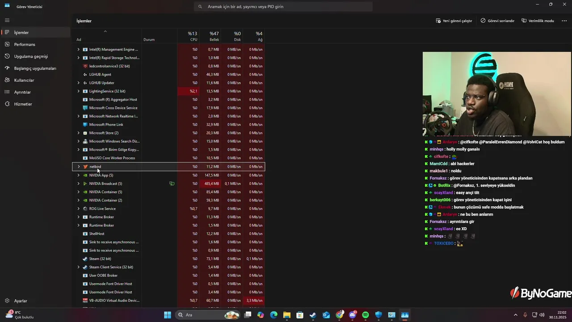Expand Microsoft Network Realtime row
This screenshot has height=322, width=572.
pyautogui.click(x=79, y=116)
